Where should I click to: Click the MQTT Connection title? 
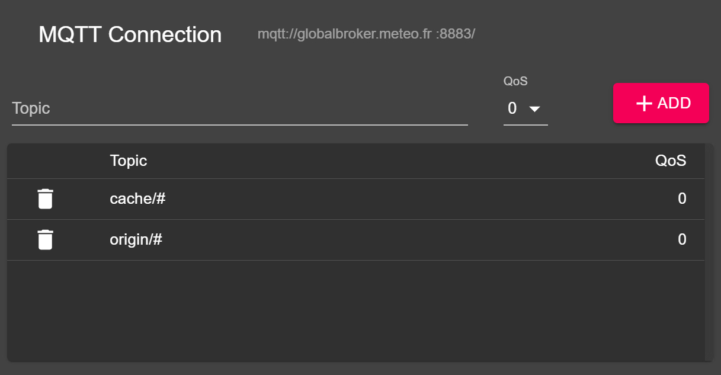130,34
